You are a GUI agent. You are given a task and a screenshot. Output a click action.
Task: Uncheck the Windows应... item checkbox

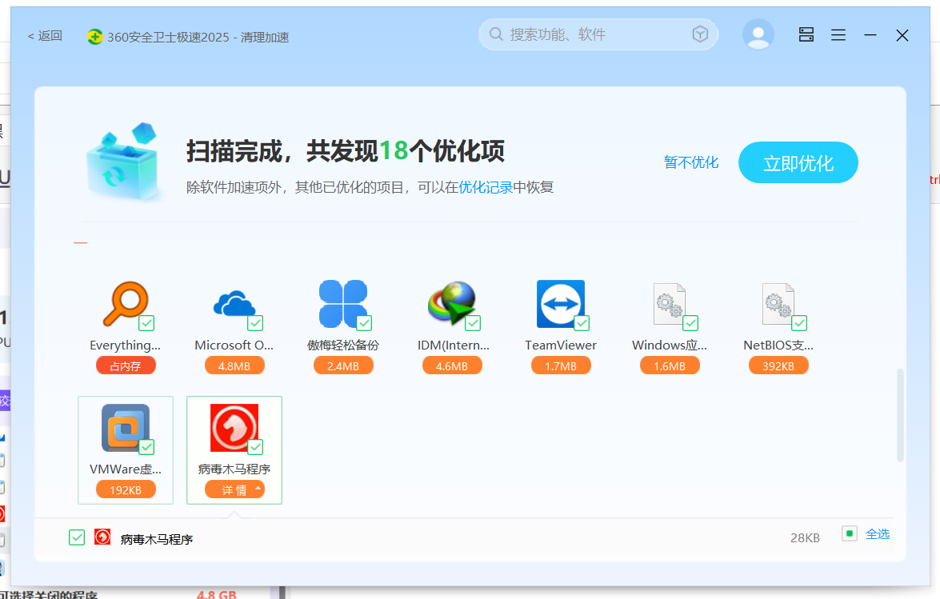tap(690, 323)
